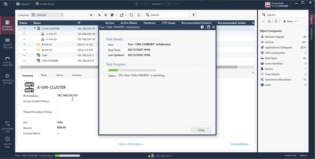Delete selected gateway with X toolbar icon
This screenshot has height=159, width=315.
point(106,15)
